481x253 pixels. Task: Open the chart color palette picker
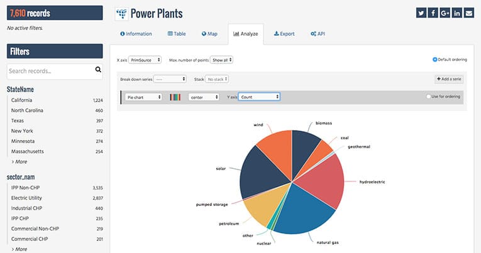176,97
